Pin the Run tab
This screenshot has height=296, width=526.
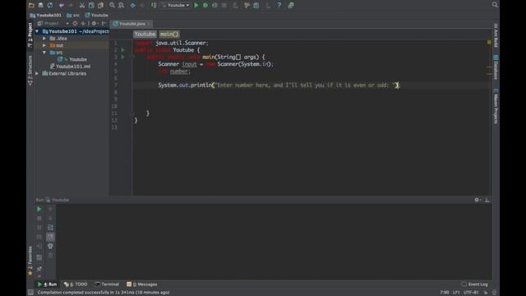coord(39,269)
